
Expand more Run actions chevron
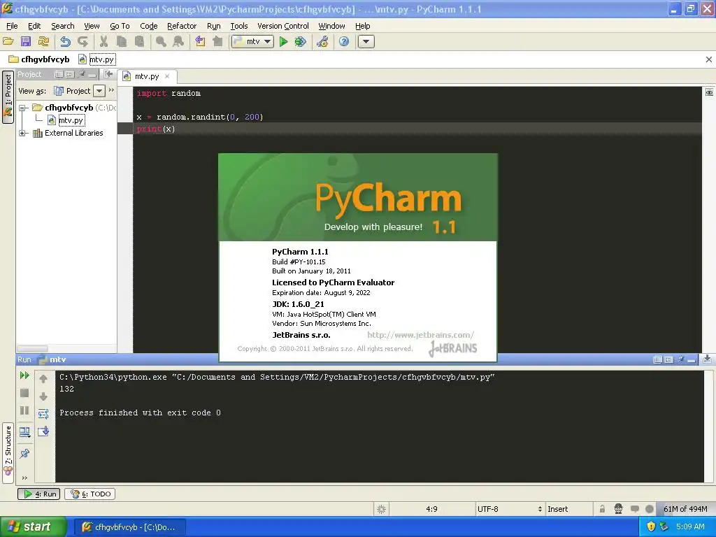pos(24,478)
